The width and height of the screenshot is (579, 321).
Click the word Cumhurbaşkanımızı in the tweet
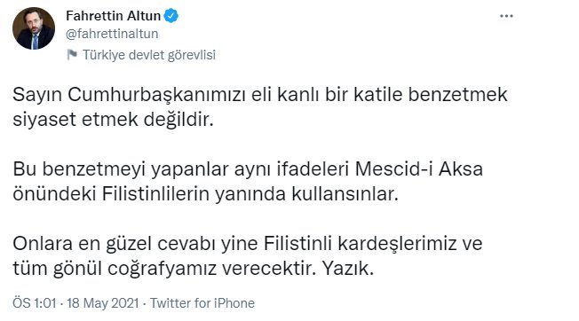(x=156, y=95)
